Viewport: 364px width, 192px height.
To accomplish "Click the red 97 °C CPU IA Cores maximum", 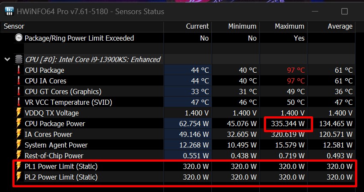I will tap(296, 81).
